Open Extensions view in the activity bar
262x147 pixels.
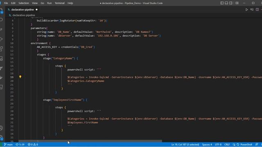2,49
